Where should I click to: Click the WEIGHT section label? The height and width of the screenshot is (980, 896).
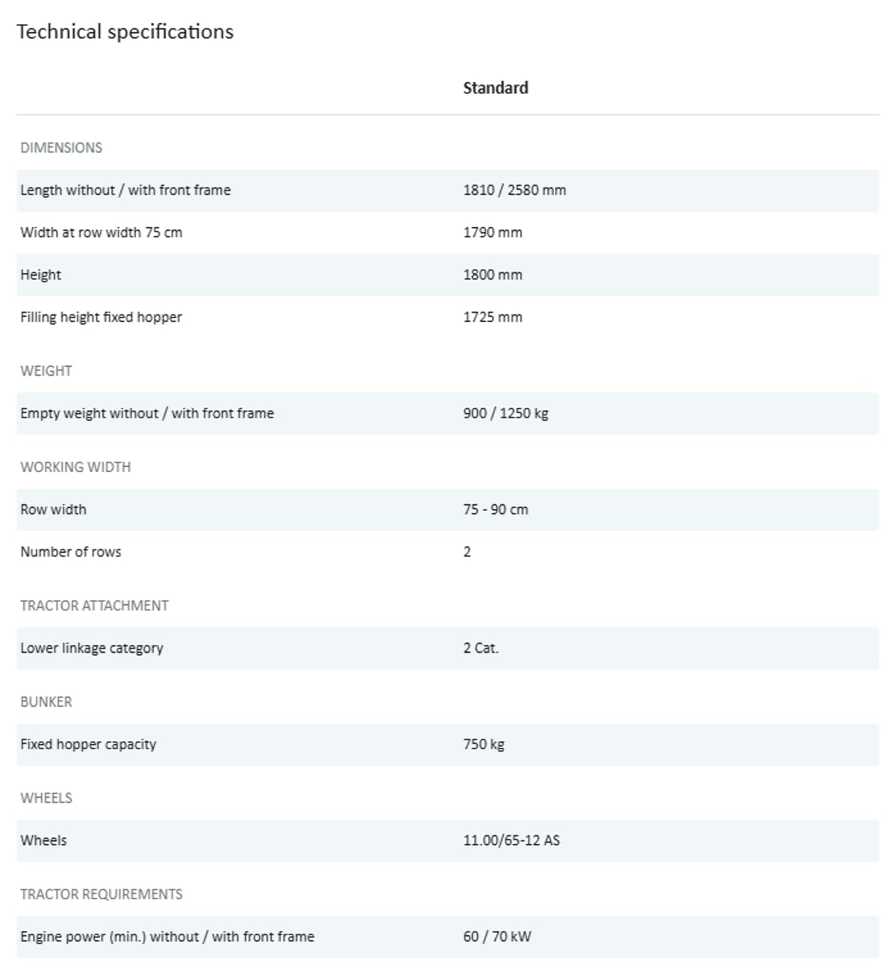[46, 371]
